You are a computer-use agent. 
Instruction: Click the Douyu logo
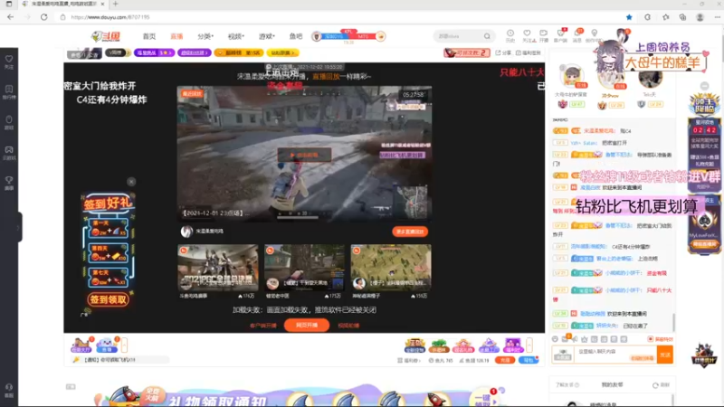(x=105, y=36)
